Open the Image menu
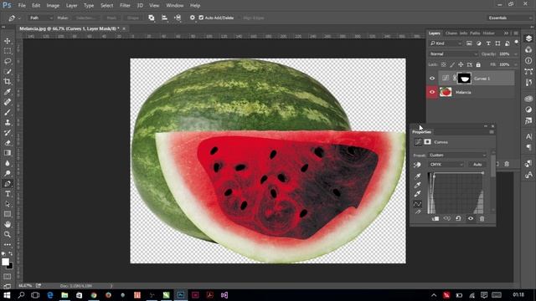536x301 pixels. (x=53, y=6)
